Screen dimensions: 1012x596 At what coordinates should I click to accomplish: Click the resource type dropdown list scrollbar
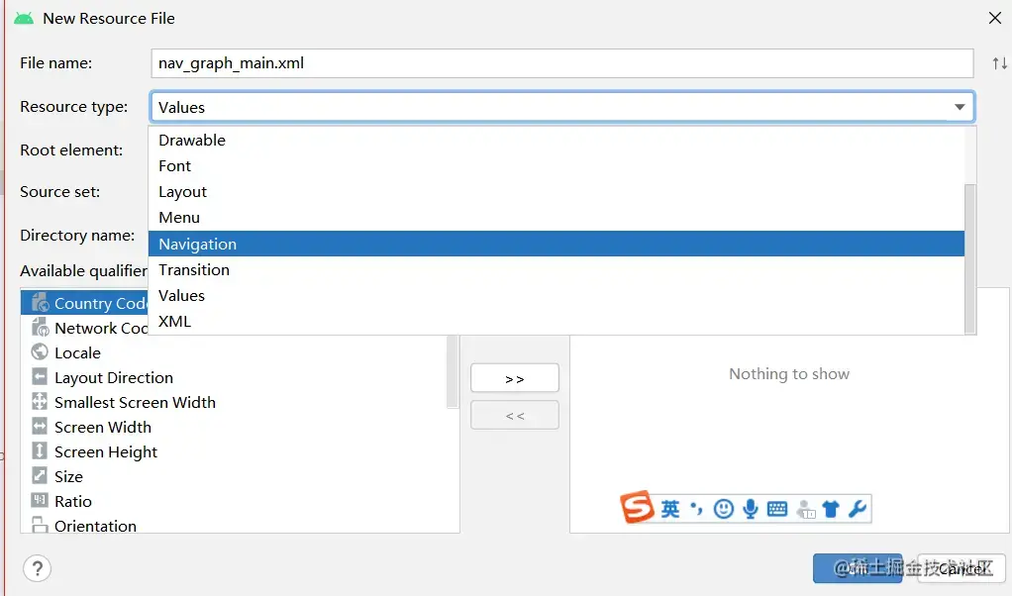(x=970, y=258)
